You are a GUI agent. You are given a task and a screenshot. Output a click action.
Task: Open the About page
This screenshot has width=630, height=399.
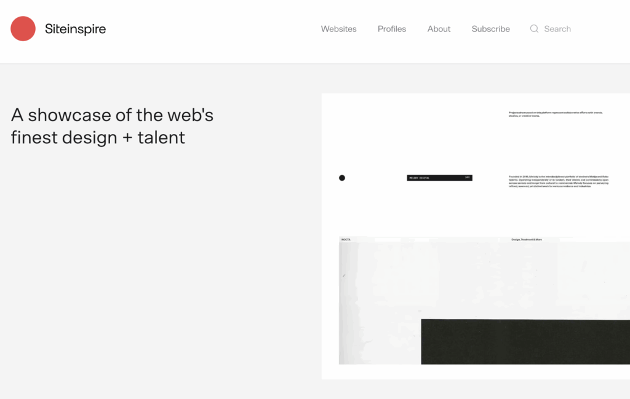click(x=439, y=29)
